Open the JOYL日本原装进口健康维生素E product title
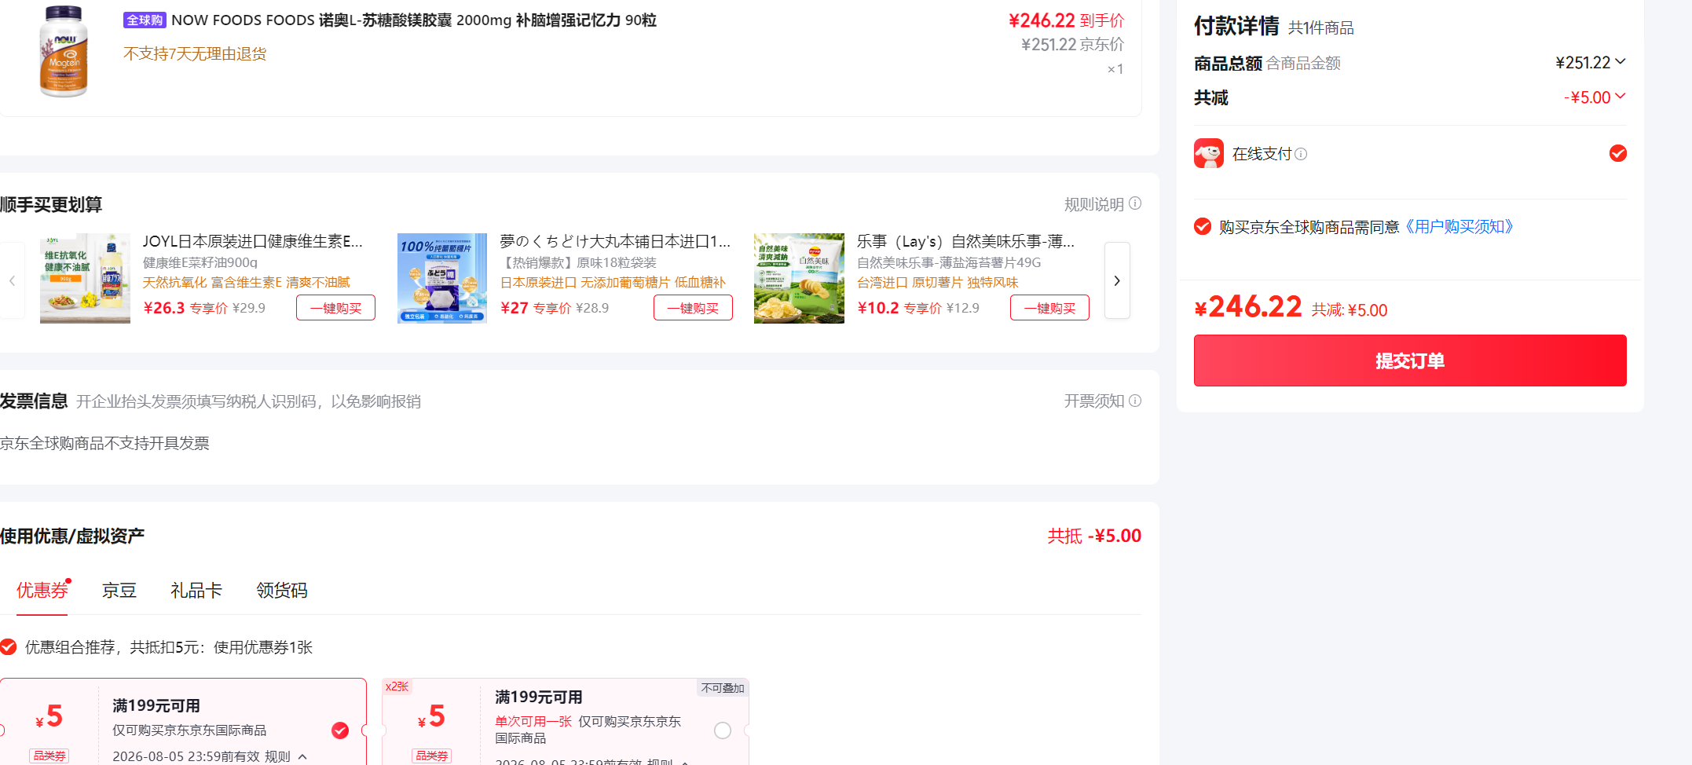1692x765 pixels. 253,241
